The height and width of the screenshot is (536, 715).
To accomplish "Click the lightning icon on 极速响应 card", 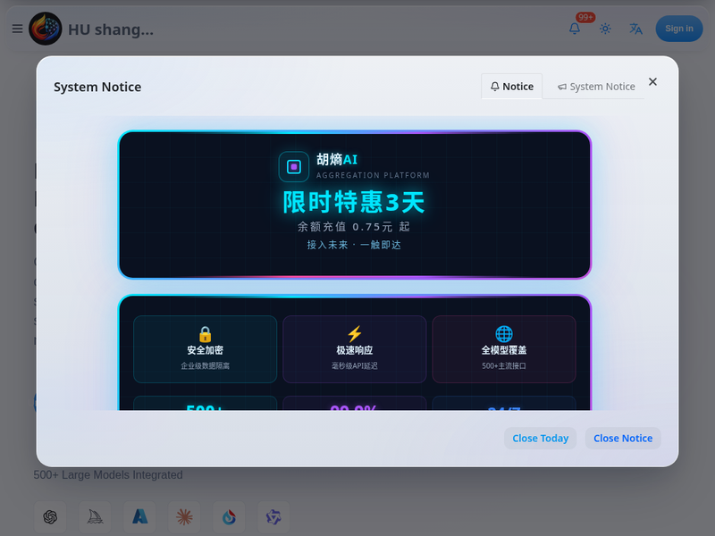I will [354, 334].
